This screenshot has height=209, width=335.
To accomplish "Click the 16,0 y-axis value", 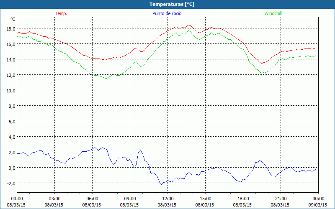I will click(11, 44).
